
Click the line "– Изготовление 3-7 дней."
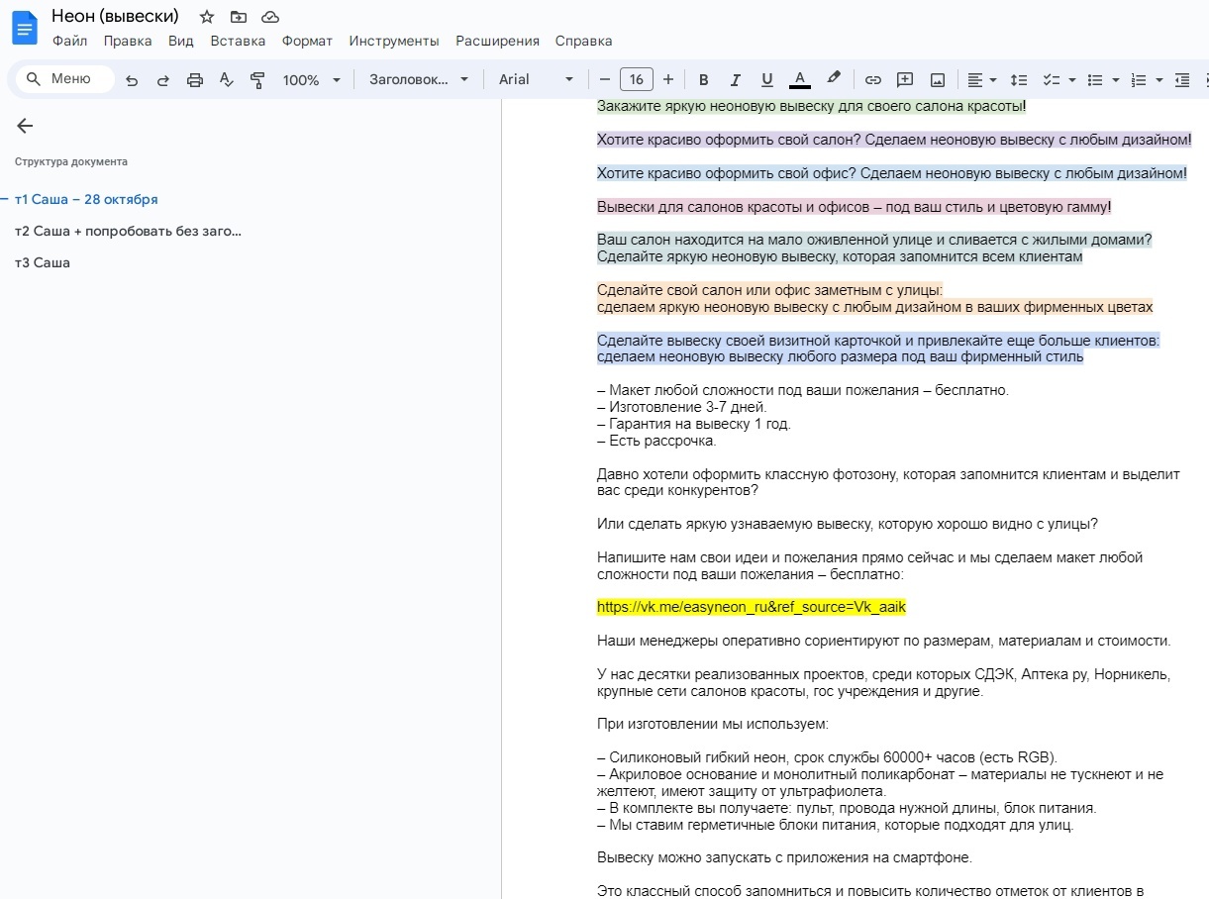[x=682, y=407]
